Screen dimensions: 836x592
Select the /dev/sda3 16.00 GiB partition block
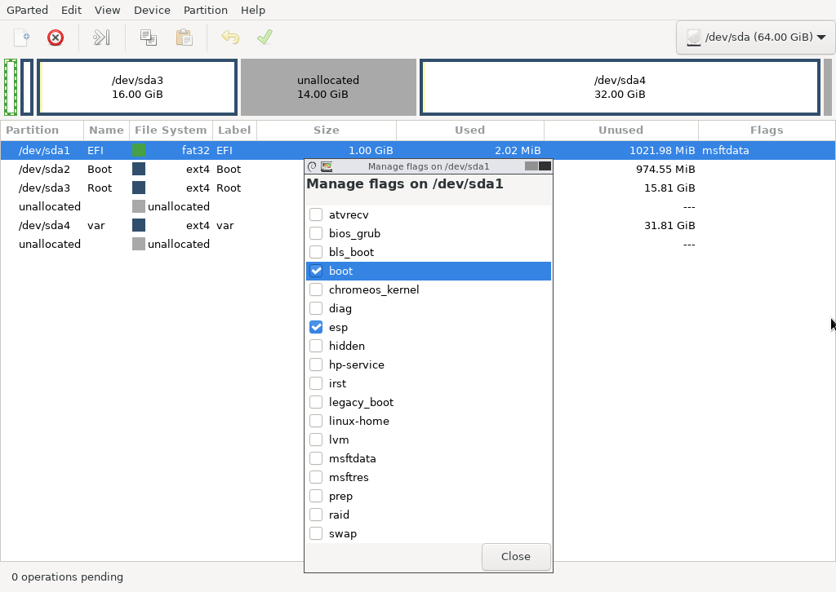pos(137,86)
